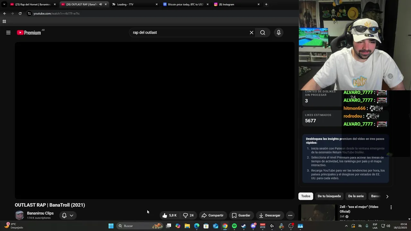
Task: Open Windows Start menu
Action: pyautogui.click(x=111, y=226)
